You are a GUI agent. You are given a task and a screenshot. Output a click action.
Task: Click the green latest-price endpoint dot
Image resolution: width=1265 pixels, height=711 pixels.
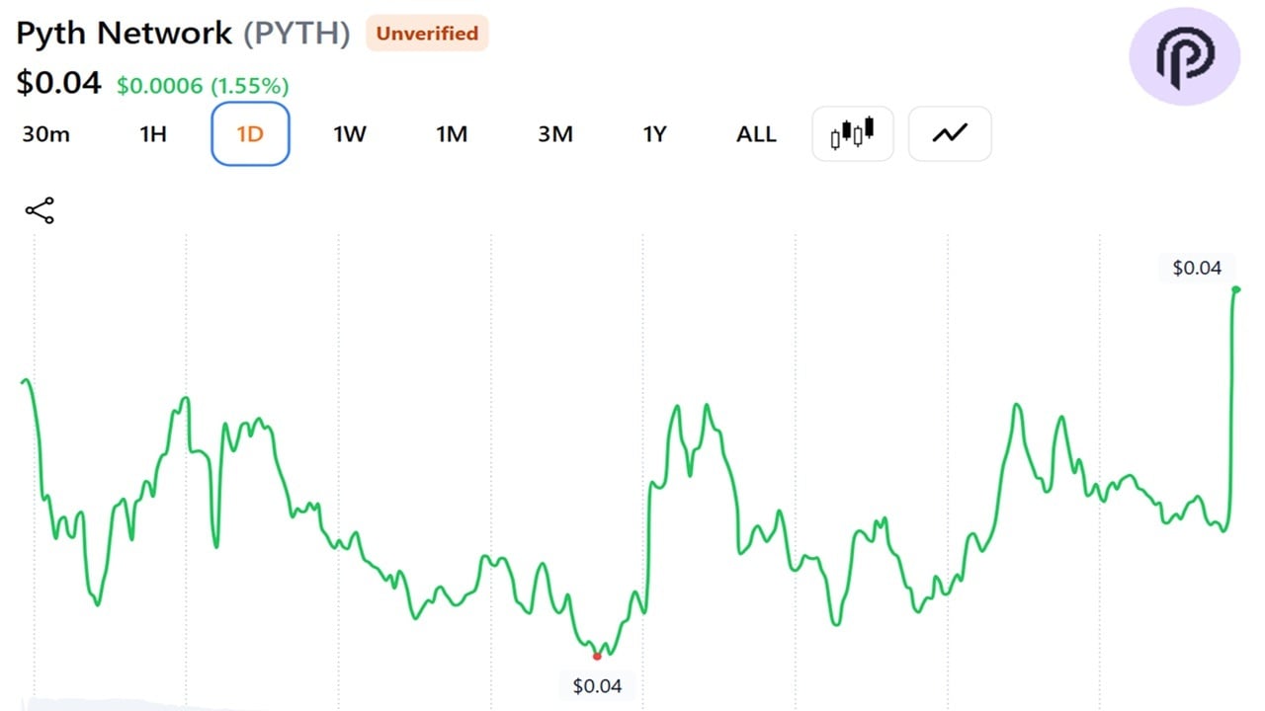tap(1236, 289)
